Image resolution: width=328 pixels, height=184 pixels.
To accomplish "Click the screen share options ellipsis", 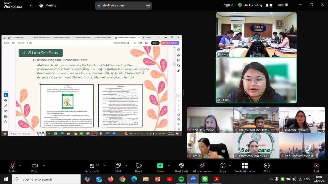I will coord(148,5).
